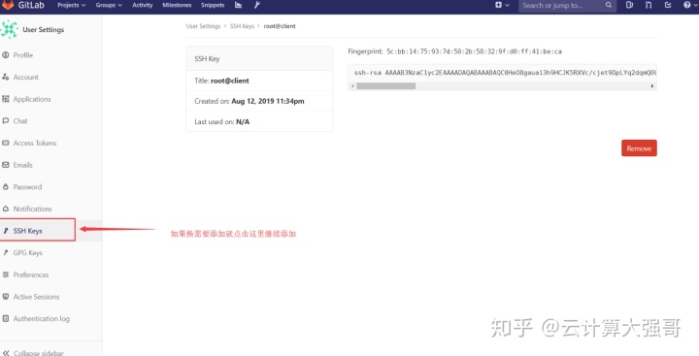Open Access Tokens in sidebar
The width and height of the screenshot is (699, 356).
pos(35,143)
